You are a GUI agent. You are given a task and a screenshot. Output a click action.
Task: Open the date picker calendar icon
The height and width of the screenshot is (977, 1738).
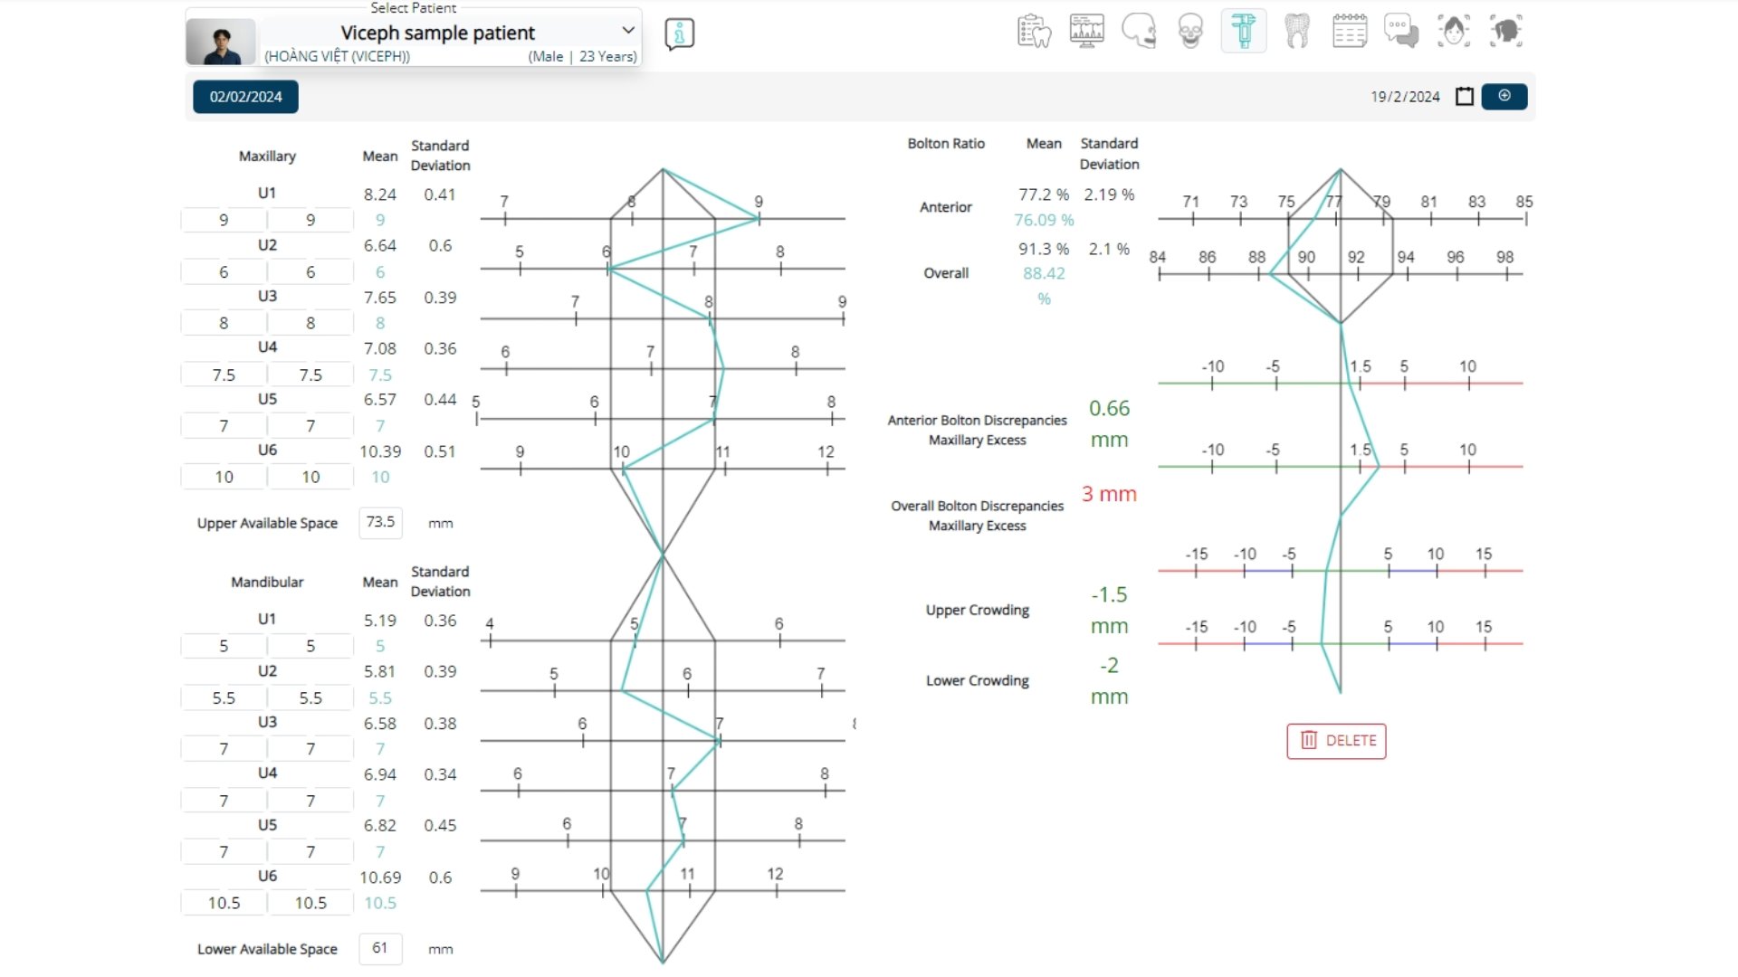[x=1465, y=97]
